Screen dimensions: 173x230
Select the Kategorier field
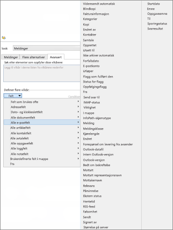tap(90, 19)
